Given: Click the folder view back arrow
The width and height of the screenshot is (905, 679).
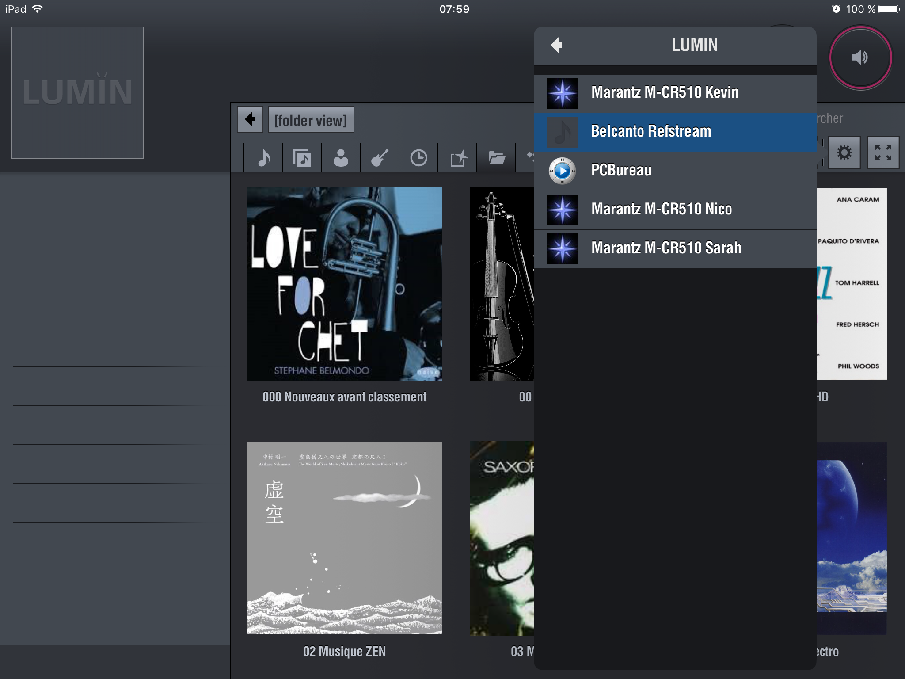Looking at the screenshot, I should (250, 119).
